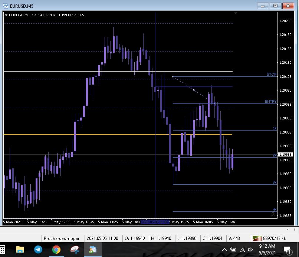Click the chart shift marker at top
299x257 pixels.
[236, 13]
